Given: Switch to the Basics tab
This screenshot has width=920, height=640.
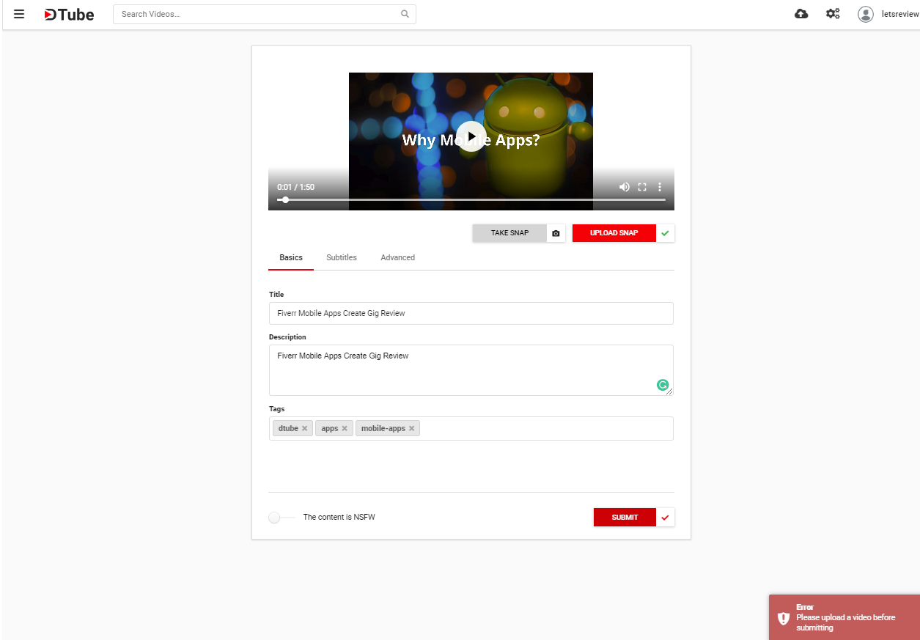Looking at the screenshot, I should pos(291,257).
